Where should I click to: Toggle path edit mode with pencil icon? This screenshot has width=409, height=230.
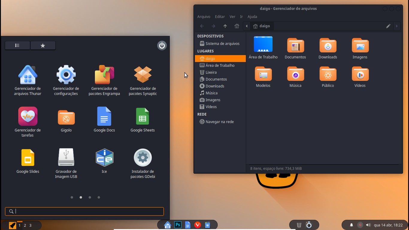click(388, 26)
